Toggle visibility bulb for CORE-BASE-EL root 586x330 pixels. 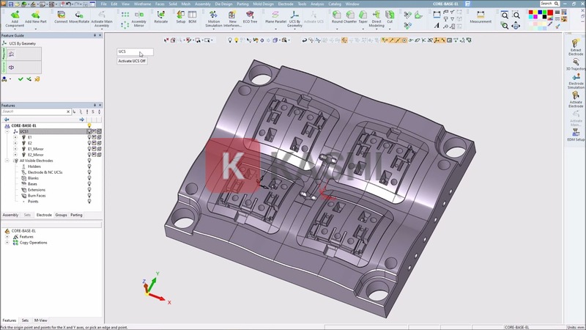(89, 125)
